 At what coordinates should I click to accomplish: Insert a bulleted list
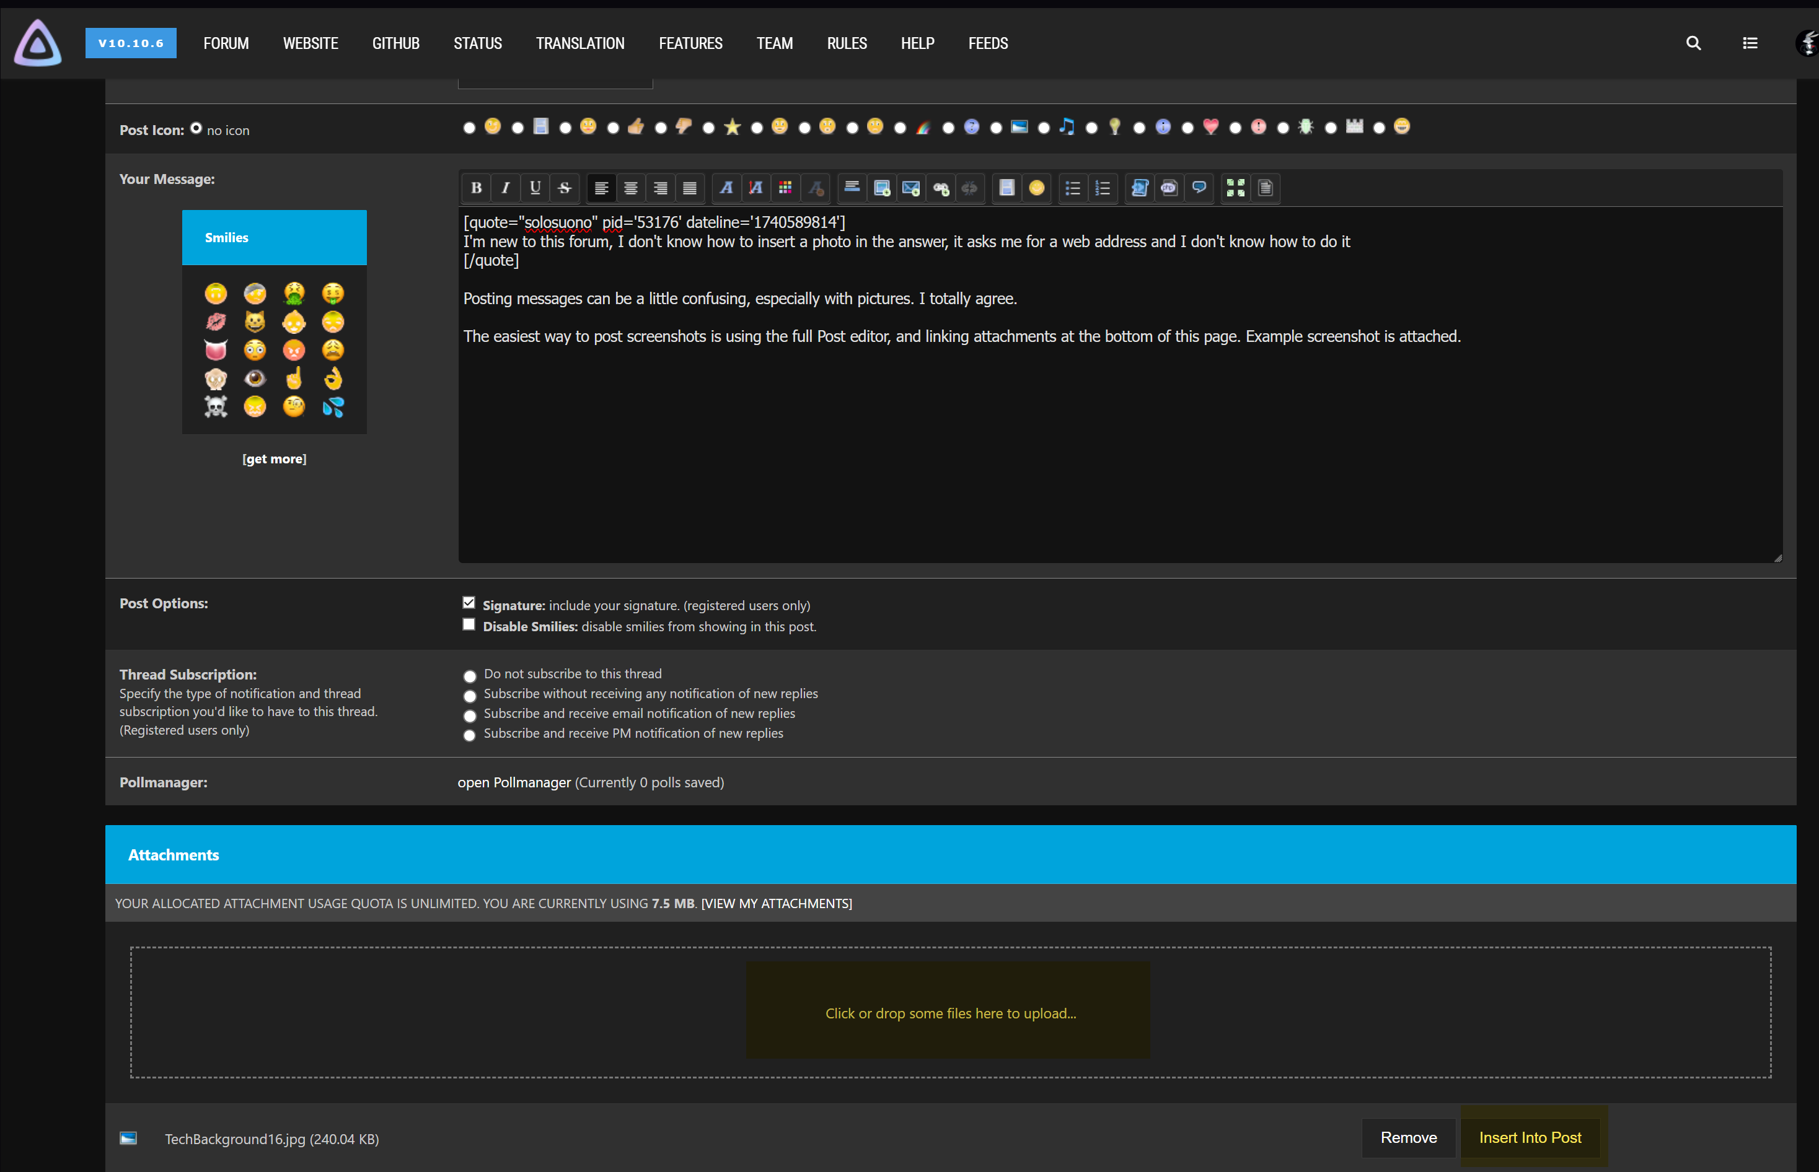coord(1073,188)
